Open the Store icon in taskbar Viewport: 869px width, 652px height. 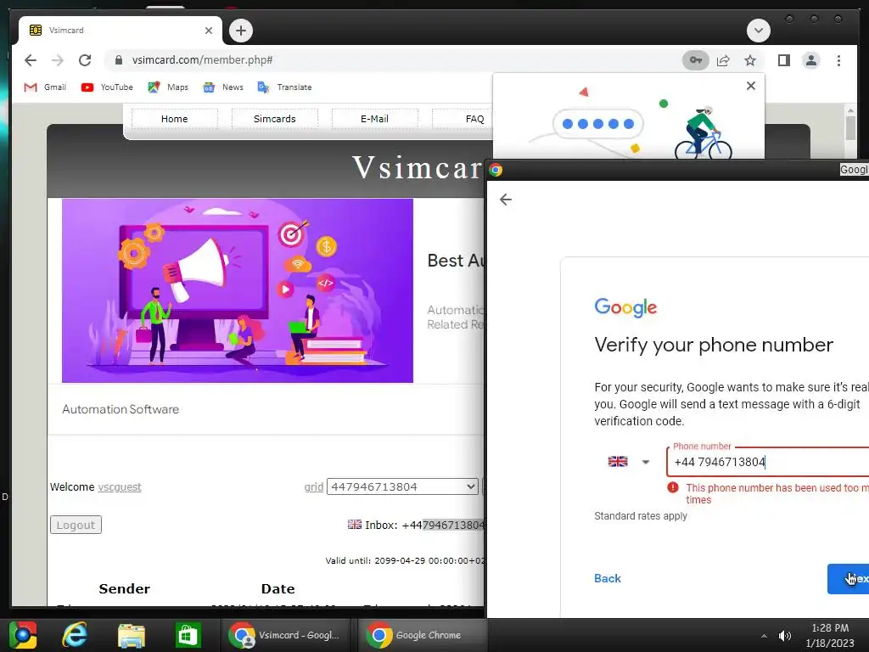coord(188,635)
